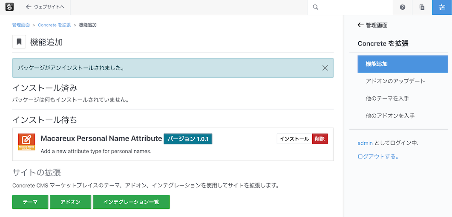Dismiss the uninstall success alert
The height and width of the screenshot is (217, 452).
[325, 68]
